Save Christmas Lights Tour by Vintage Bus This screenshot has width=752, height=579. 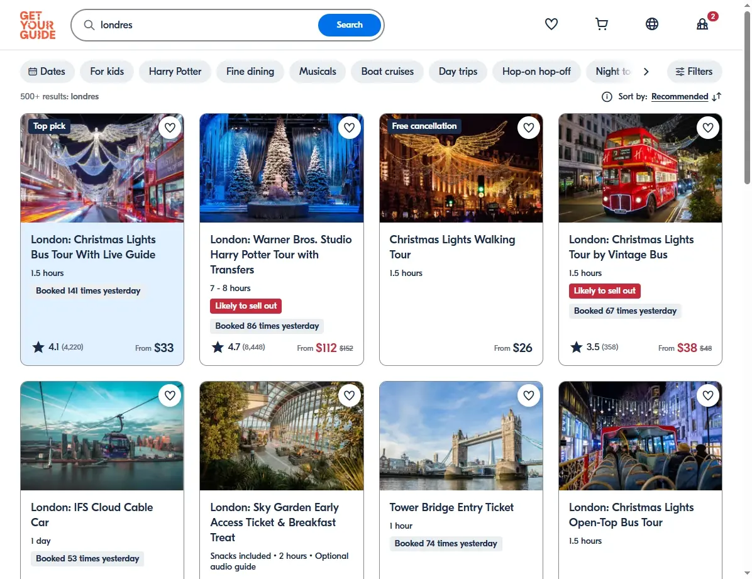click(x=708, y=128)
